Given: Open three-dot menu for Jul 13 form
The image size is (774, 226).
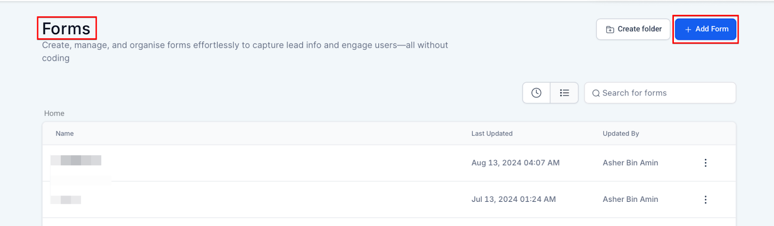Looking at the screenshot, I should click(705, 199).
